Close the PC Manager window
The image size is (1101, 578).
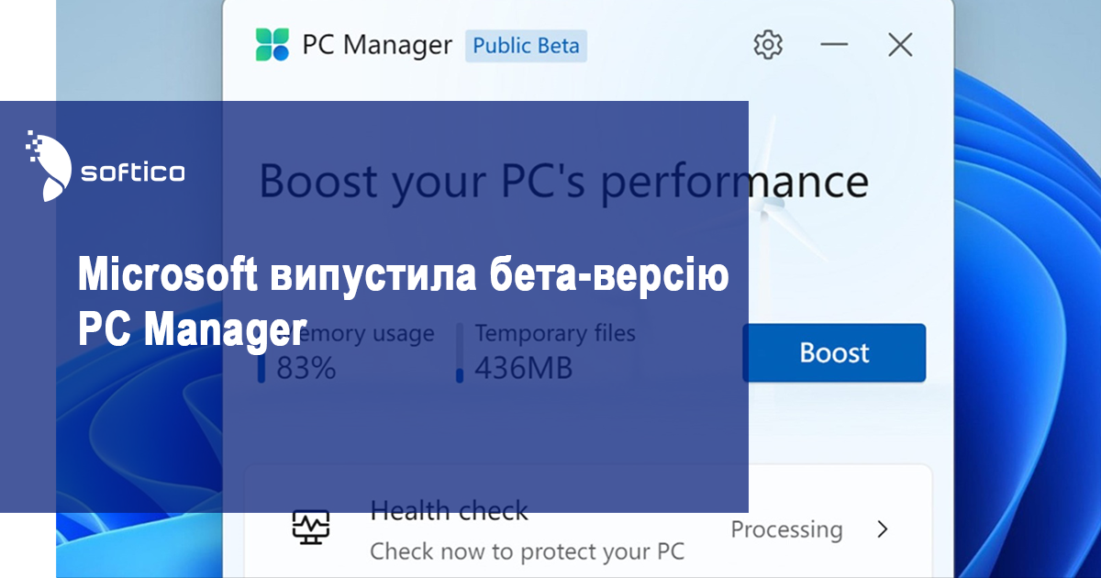click(x=900, y=44)
